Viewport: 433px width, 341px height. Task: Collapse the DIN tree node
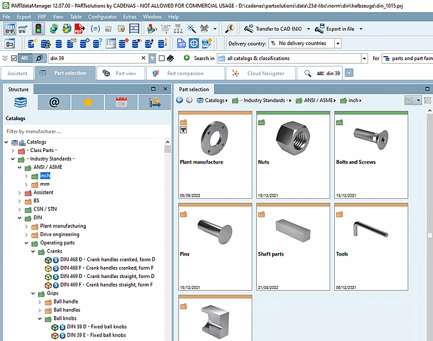click(x=19, y=217)
